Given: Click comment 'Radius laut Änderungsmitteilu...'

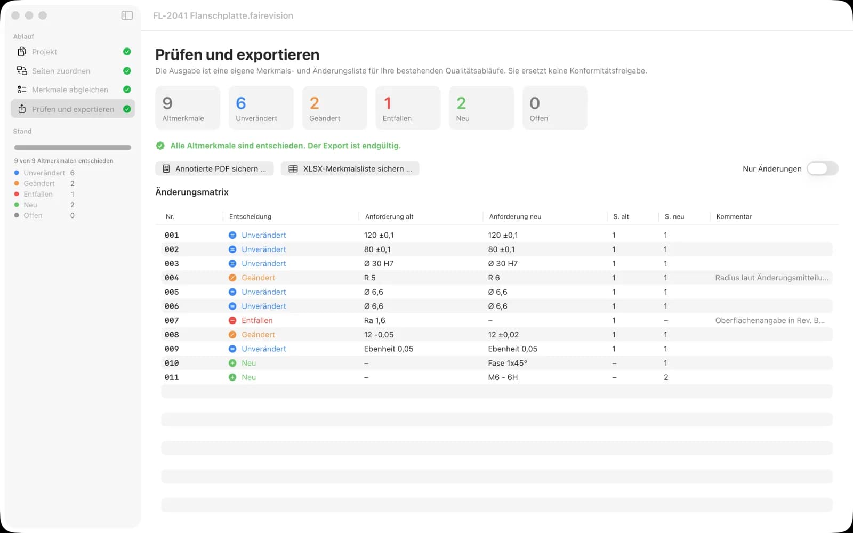Looking at the screenshot, I should (771, 278).
